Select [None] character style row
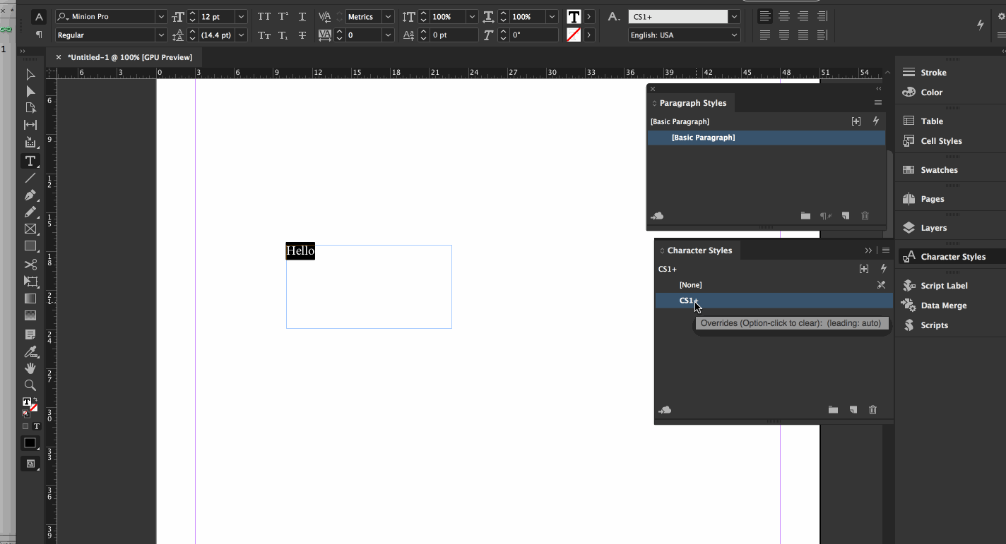Viewport: 1006px width, 544px height. [x=774, y=285]
